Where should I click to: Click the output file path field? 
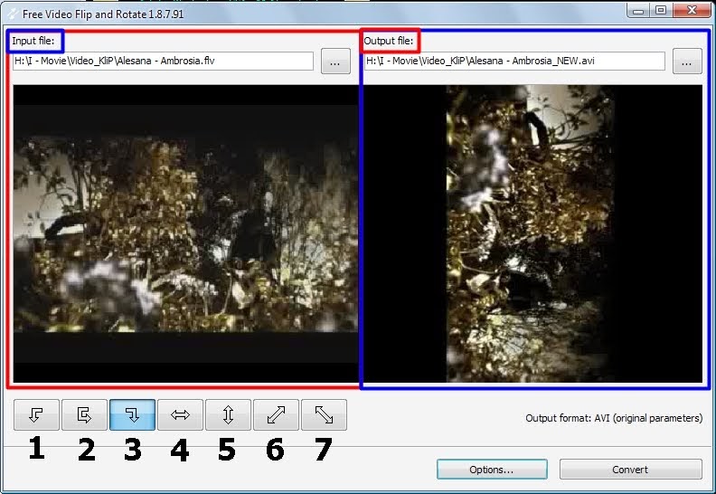tap(514, 62)
